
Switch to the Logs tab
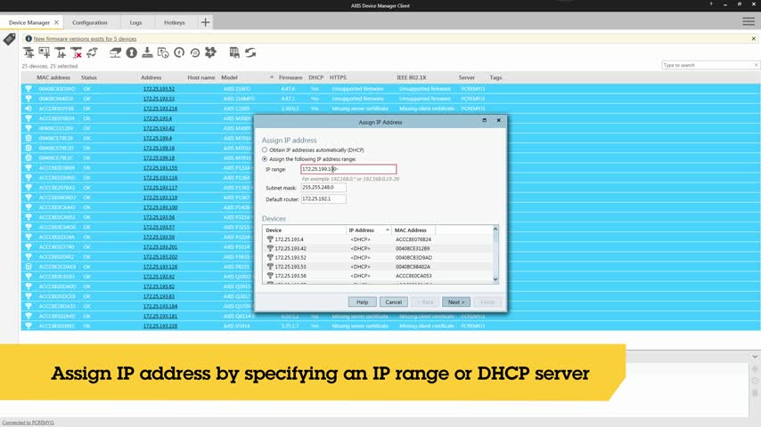pos(135,22)
